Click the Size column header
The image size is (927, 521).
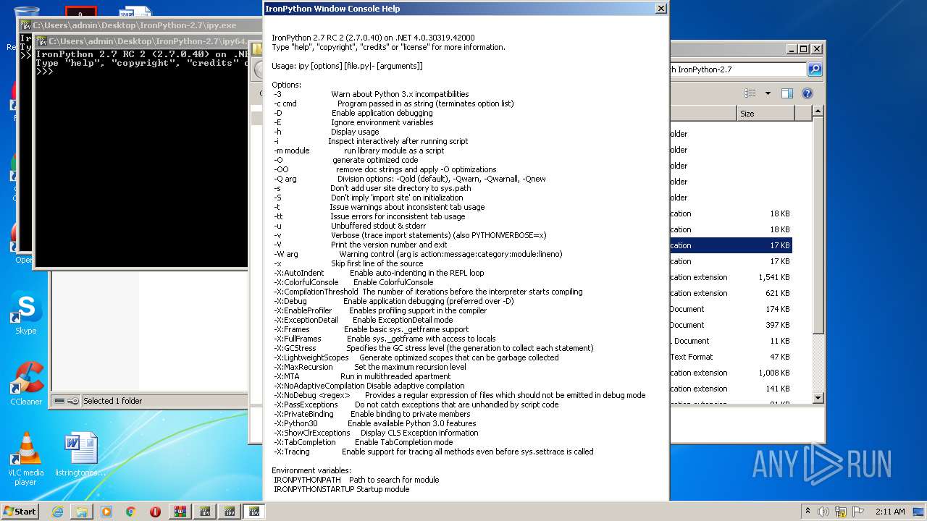coord(766,114)
